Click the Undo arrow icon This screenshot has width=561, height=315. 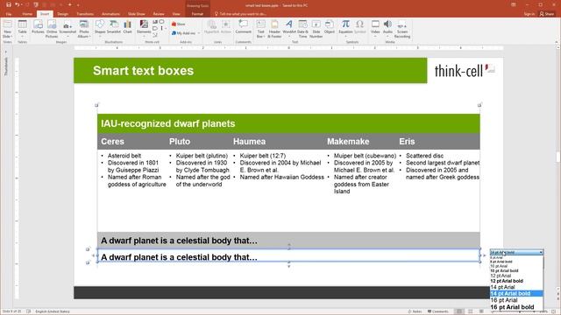(17, 4)
